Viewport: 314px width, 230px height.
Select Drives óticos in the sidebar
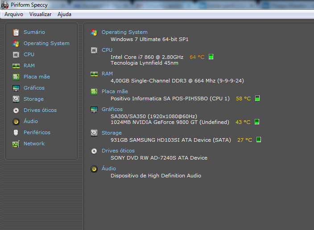(x=40, y=110)
